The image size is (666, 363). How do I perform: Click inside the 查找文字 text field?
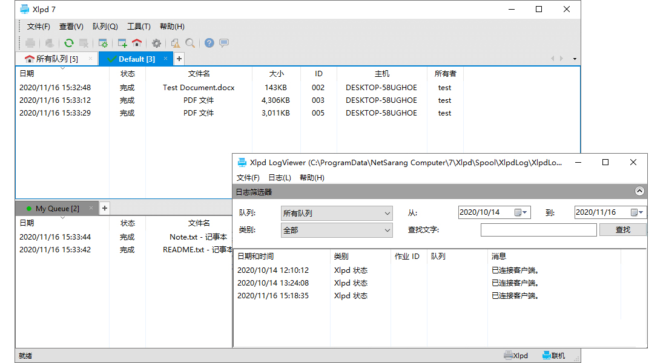click(538, 230)
